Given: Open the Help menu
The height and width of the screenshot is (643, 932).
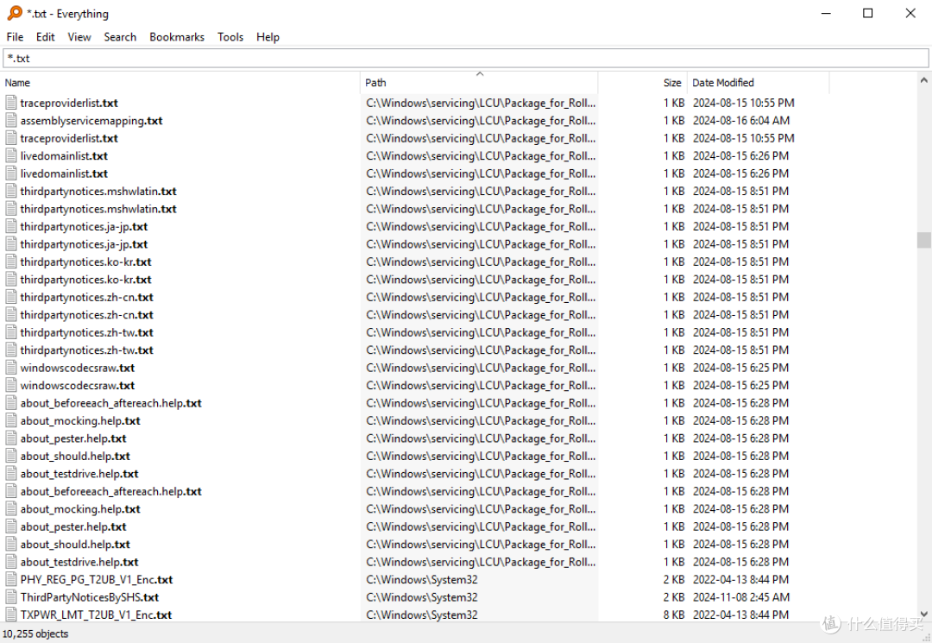Looking at the screenshot, I should tap(268, 37).
